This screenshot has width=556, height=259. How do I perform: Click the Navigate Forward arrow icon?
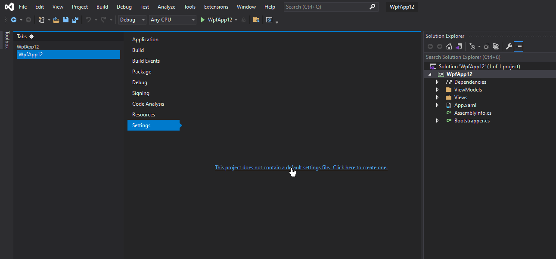[x=28, y=20]
